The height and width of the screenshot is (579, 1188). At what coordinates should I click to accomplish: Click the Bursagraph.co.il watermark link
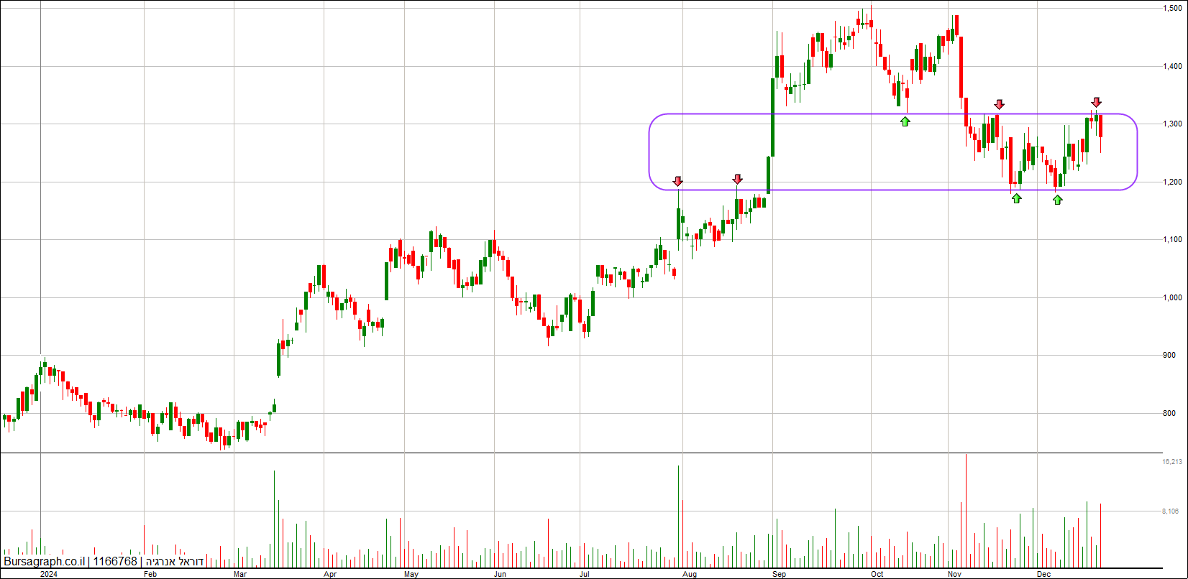45,562
